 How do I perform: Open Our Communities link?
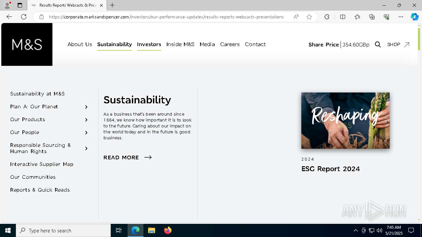click(33, 177)
